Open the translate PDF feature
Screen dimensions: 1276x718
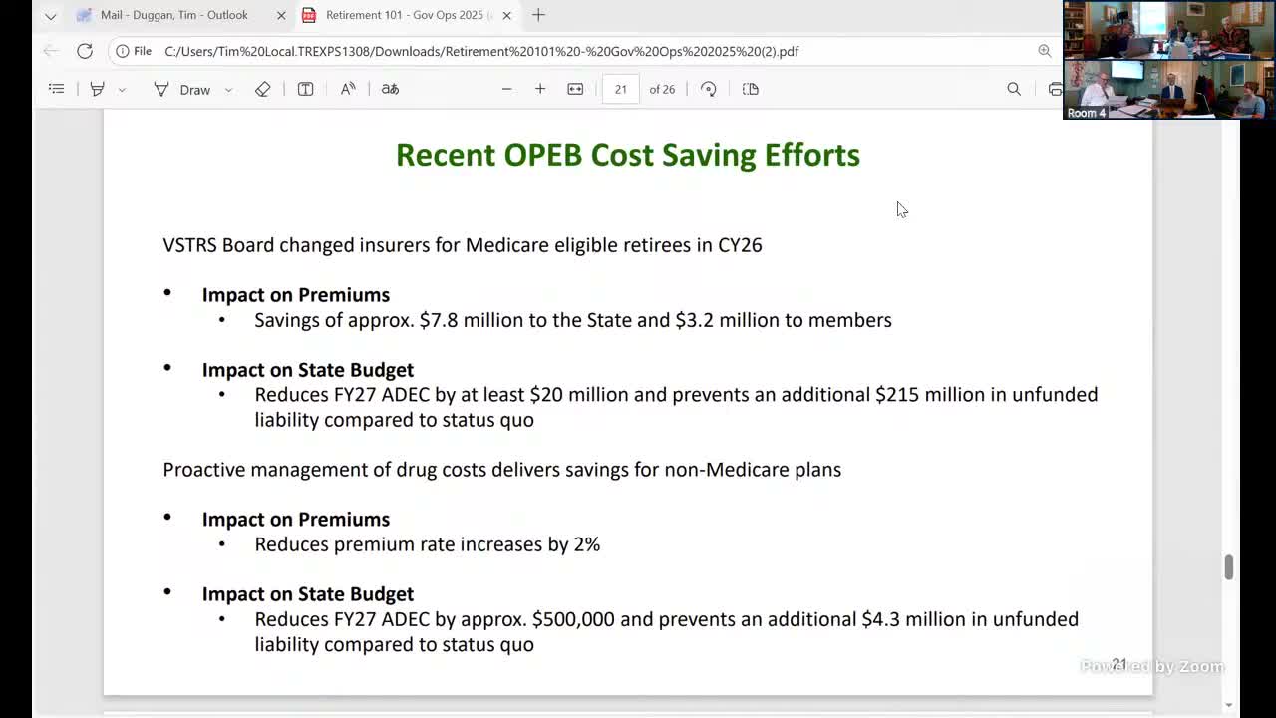tap(389, 89)
